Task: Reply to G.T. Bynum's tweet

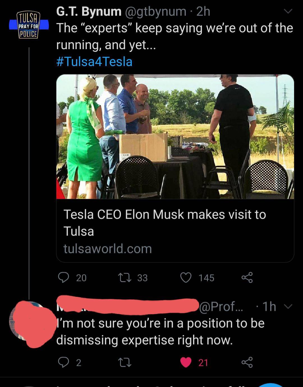Action: (64, 277)
